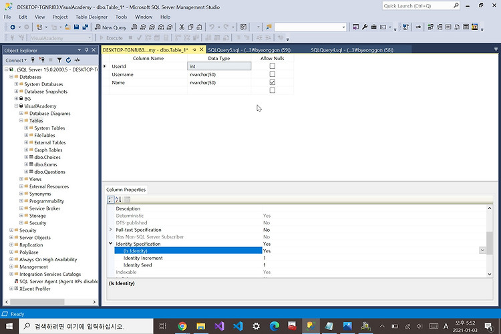Image resolution: width=501 pixels, height=334 pixels.
Task: Click the Column Properties vertical scrollbar thumb
Action: 489,243
